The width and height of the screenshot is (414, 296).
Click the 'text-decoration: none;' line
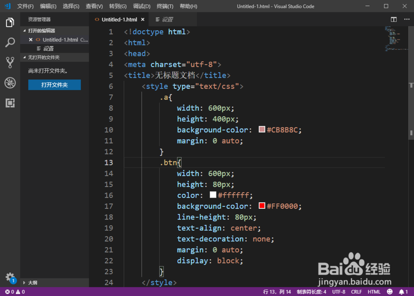(x=226, y=239)
